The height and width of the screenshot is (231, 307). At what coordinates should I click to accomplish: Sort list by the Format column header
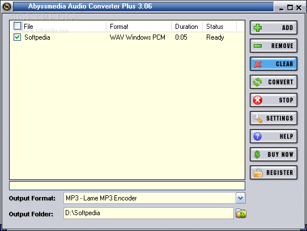click(139, 27)
